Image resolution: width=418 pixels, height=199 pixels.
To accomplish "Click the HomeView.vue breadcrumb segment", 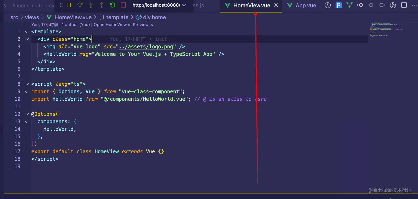I will pos(73,17).
